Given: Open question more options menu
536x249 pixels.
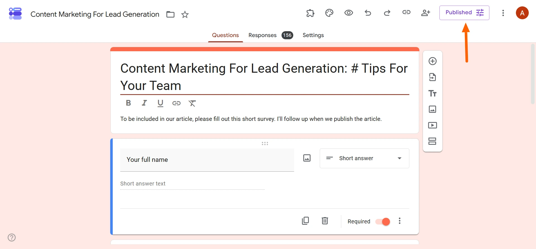Looking at the screenshot, I should point(400,221).
